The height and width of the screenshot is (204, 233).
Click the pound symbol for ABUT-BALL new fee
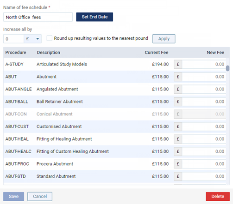[178, 102]
